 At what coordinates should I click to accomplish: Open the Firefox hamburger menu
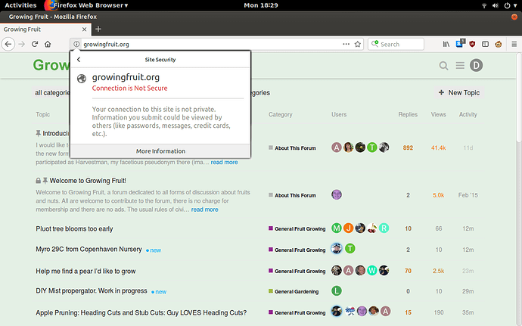[514, 44]
